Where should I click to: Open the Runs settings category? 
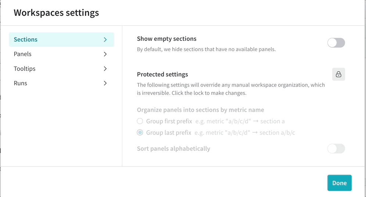21,83
